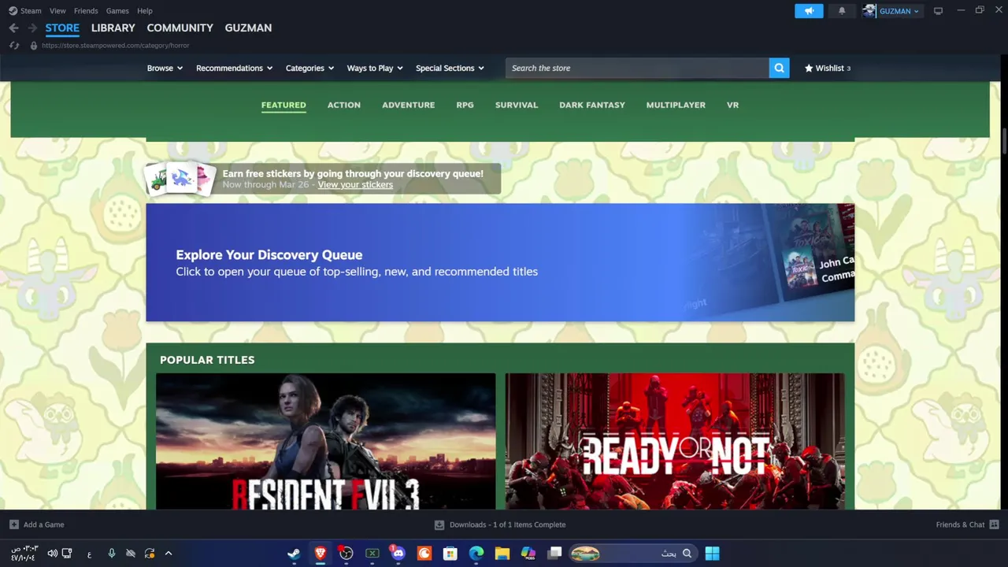This screenshot has width=1008, height=567.
Task: Click the plus icon for Add a Game
Action: click(14, 524)
